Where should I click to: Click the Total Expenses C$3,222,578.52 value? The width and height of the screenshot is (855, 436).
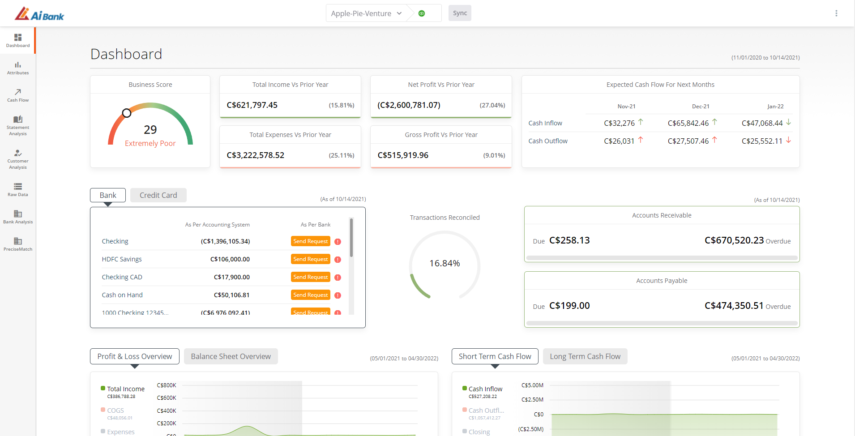pos(256,155)
